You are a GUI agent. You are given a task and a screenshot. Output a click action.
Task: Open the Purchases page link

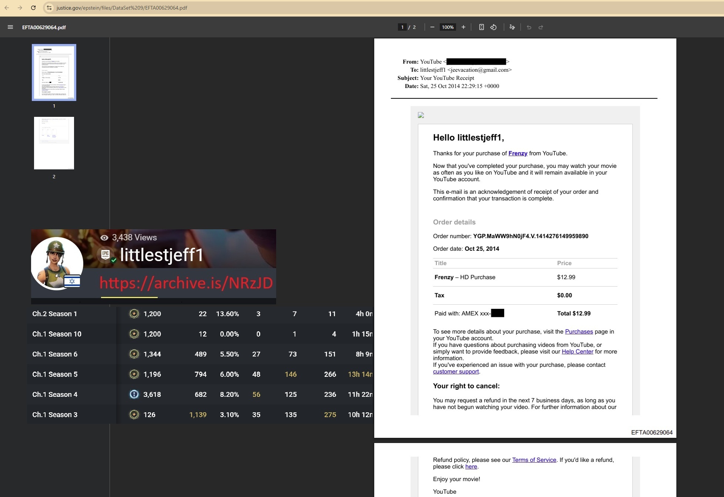click(579, 331)
